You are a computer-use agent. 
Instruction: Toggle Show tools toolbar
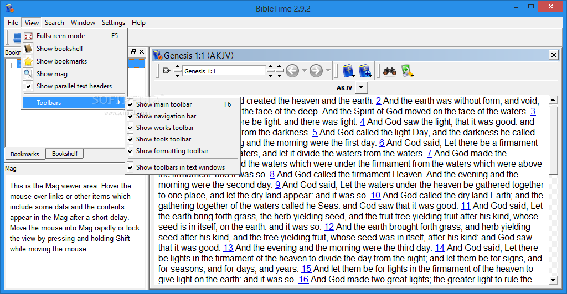point(183,139)
